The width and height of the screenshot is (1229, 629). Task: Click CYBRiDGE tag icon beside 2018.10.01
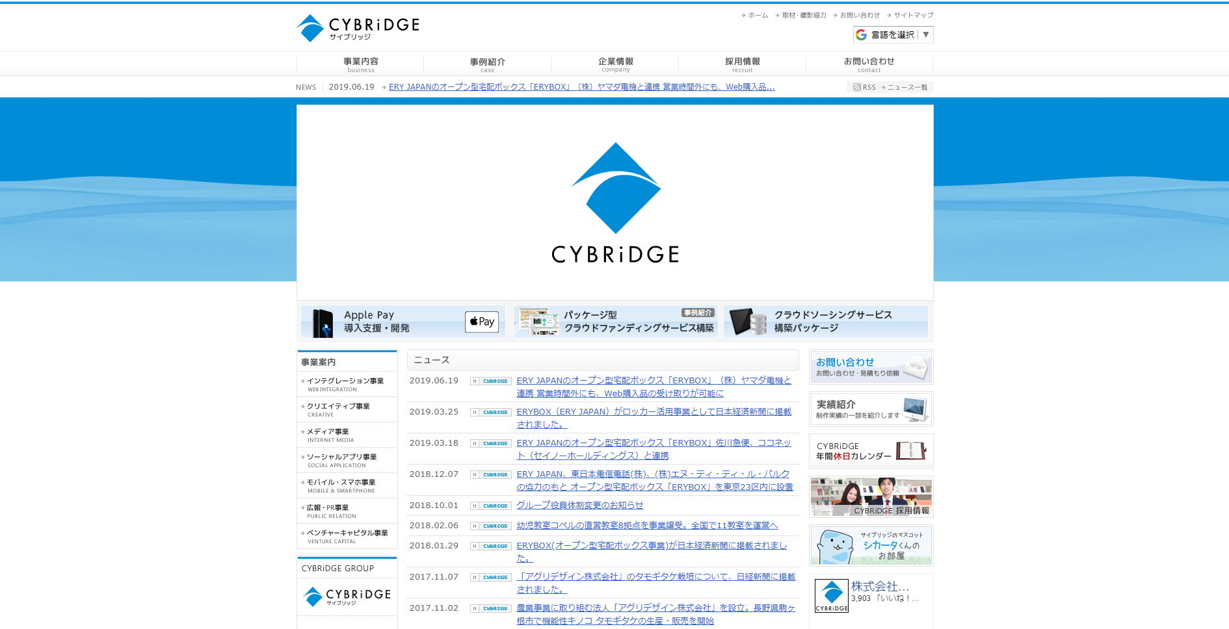[491, 506]
